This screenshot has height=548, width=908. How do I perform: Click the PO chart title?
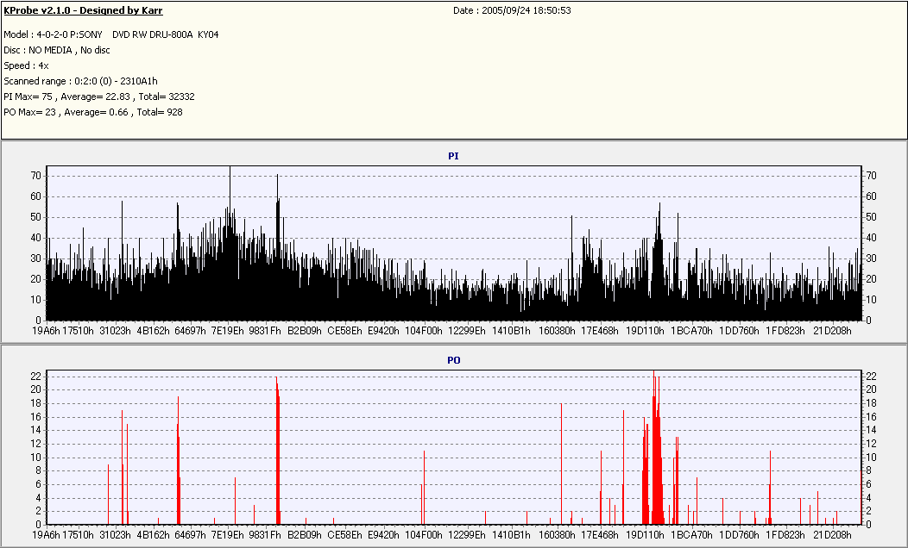tap(453, 360)
